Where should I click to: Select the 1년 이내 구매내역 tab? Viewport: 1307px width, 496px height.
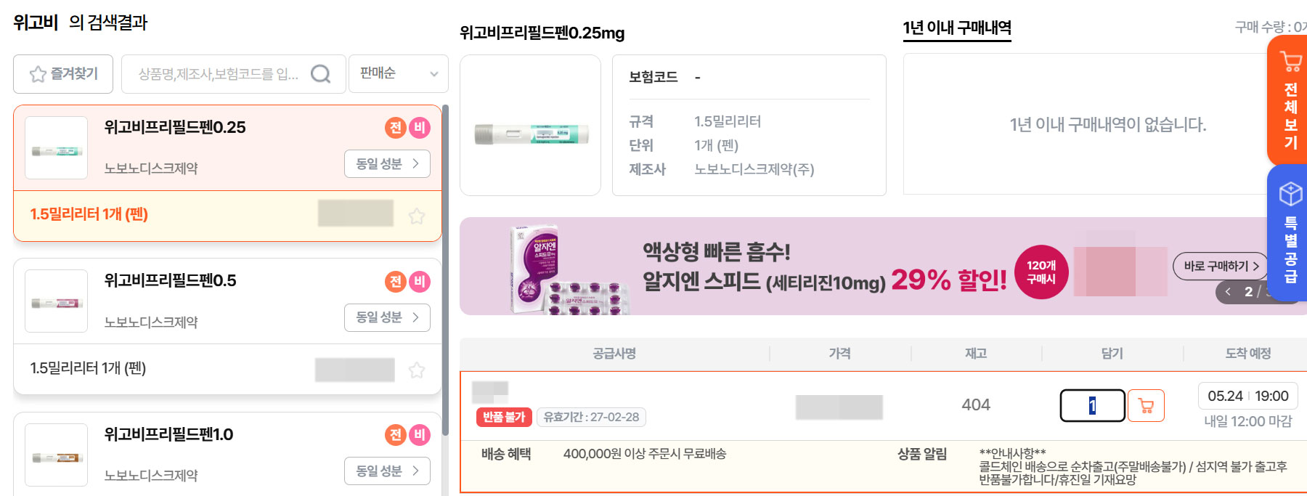(x=957, y=28)
